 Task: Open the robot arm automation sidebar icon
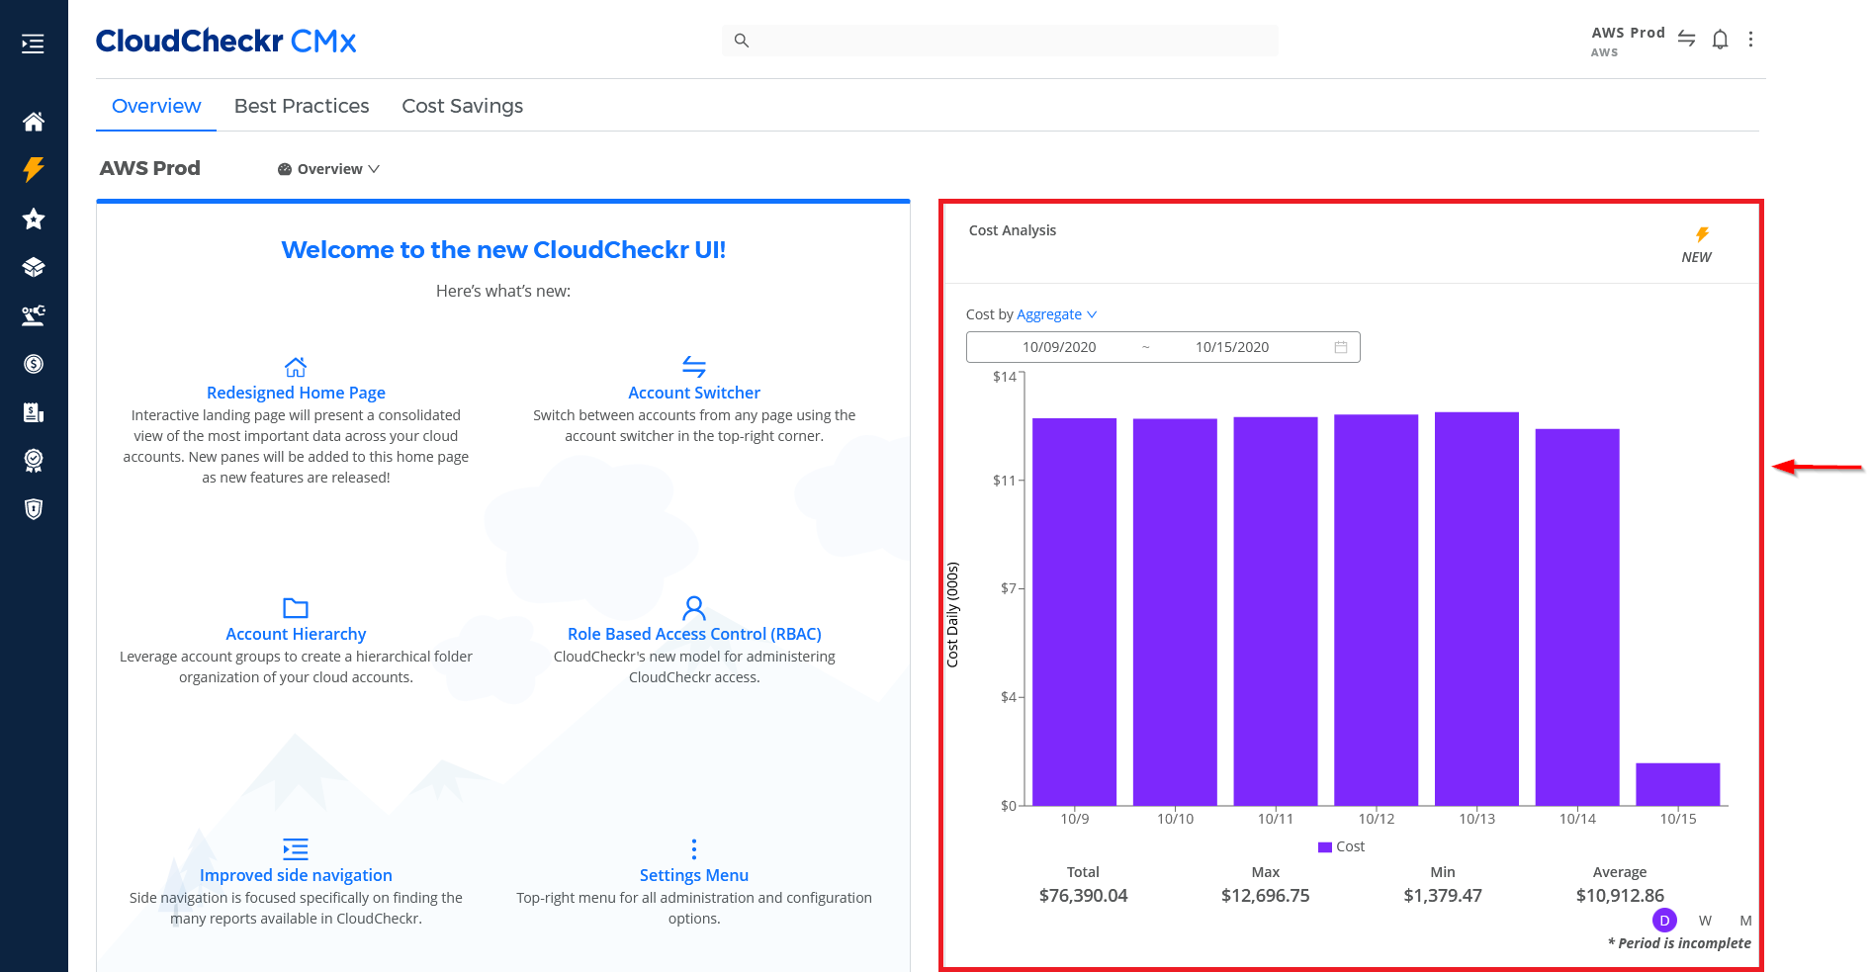[x=34, y=315]
